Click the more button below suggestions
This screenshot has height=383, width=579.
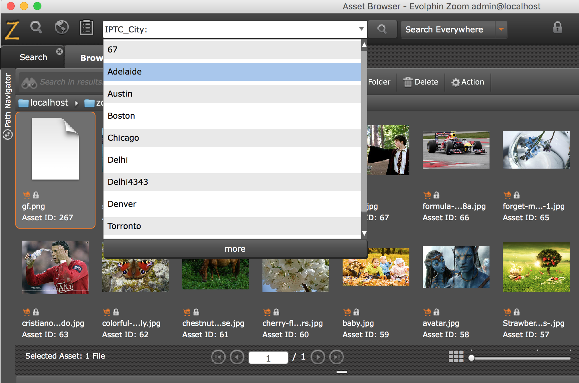click(x=235, y=249)
